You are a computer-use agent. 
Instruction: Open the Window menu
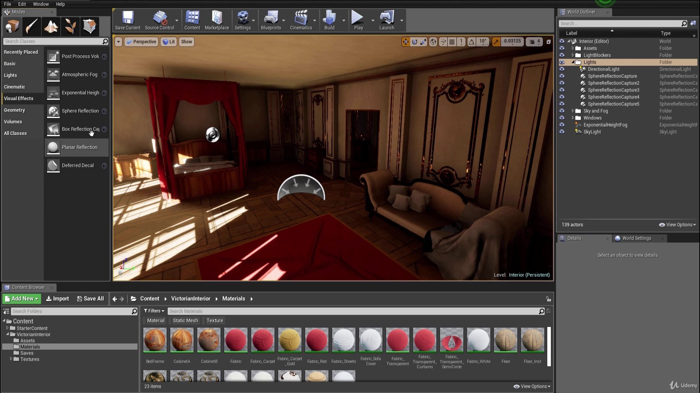(x=41, y=4)
